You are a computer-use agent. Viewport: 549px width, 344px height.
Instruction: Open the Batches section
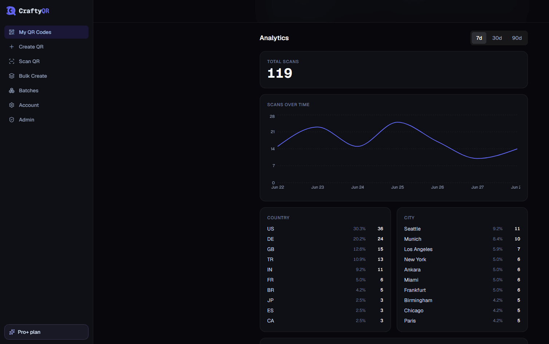(46, 90)
